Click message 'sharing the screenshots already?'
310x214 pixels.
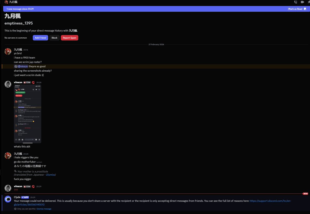tap(33, 71)
